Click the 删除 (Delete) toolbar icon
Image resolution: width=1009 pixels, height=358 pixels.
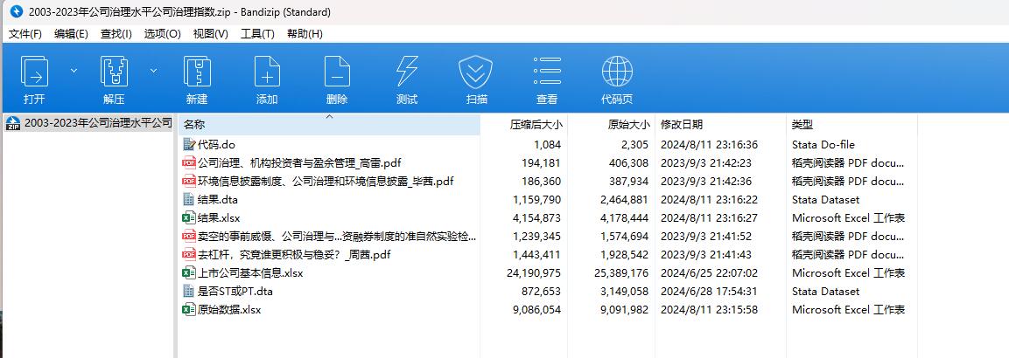coord(337,71)
